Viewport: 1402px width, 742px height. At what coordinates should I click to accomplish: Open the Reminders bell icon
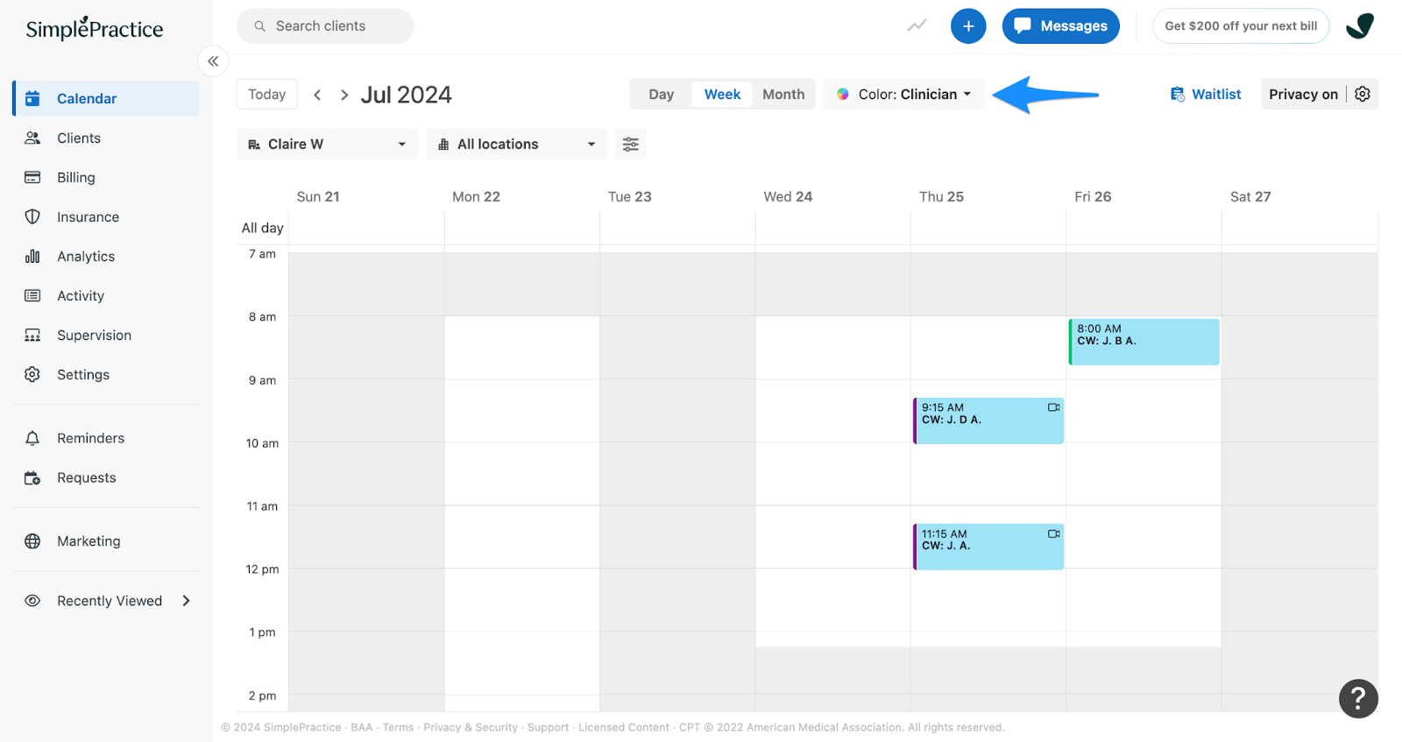(32, 438)
